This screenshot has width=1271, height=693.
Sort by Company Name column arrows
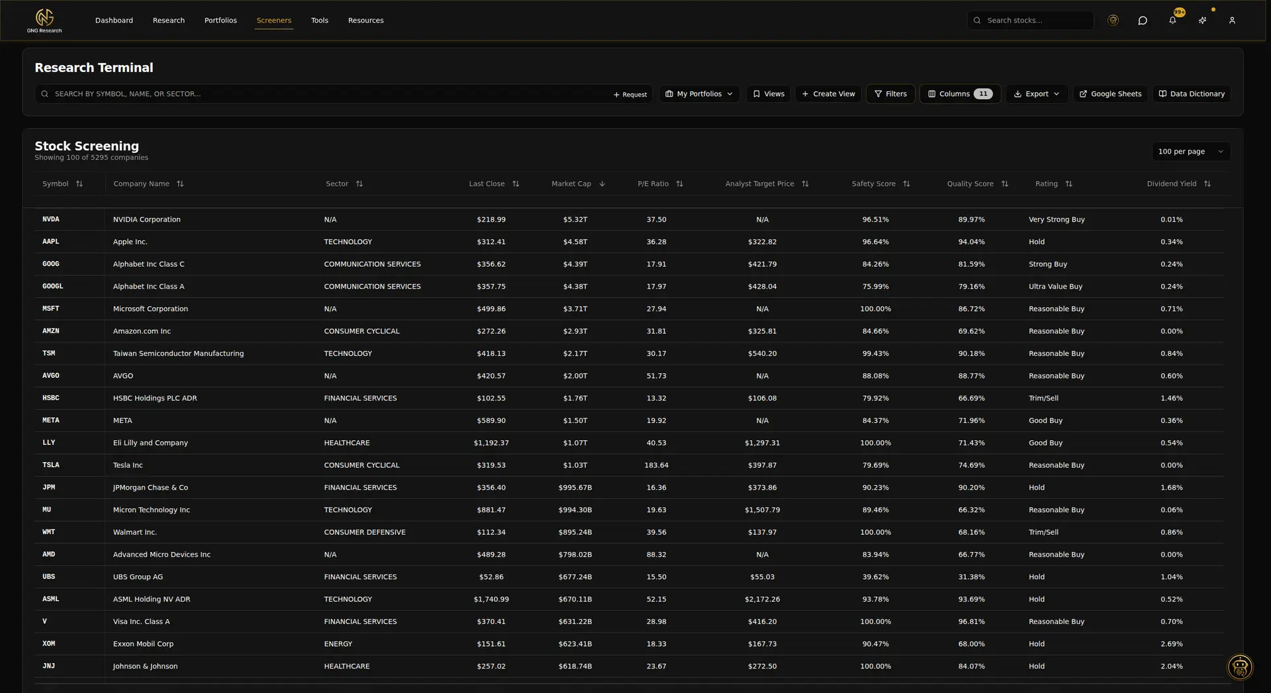(180, 184)
